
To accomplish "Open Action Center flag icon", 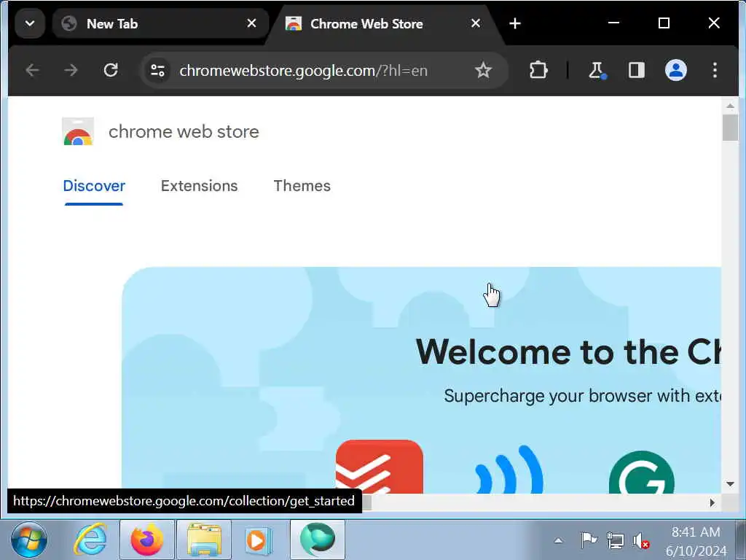I will tap(589, 540).
